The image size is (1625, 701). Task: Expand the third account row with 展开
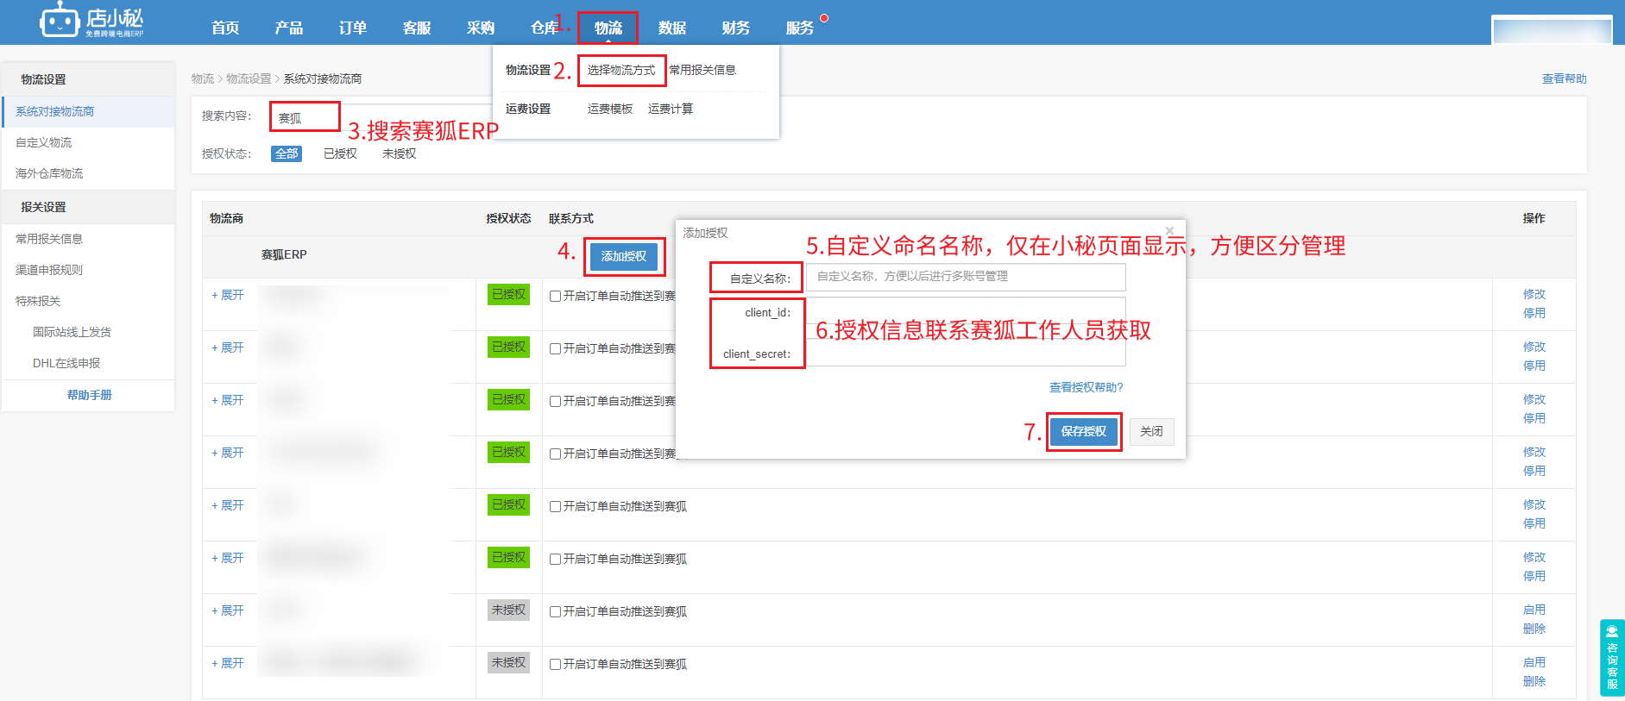[x=228, y=400]
